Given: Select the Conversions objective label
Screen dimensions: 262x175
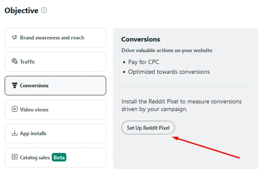Looking at the screenshot, I should [x=34, y=86].
